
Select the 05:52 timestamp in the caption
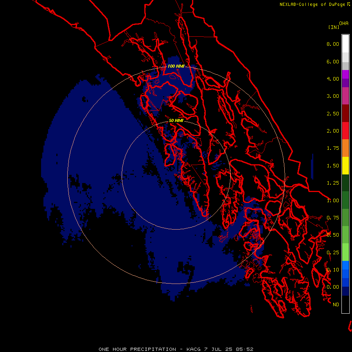pos(245,349)
